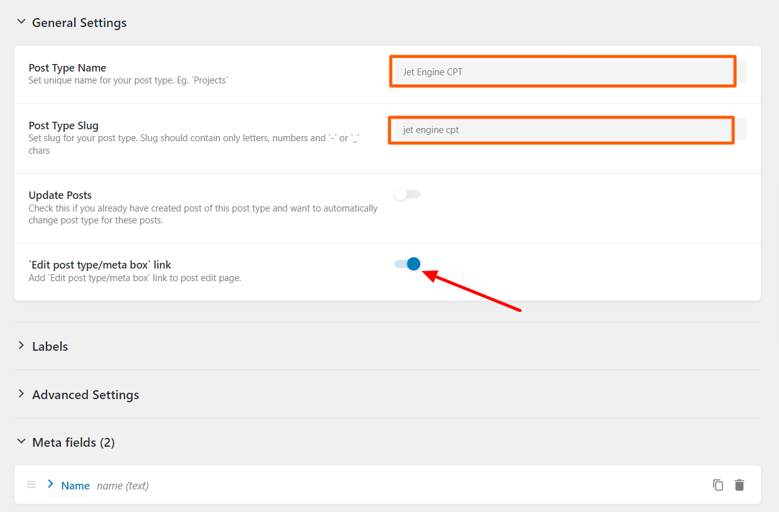Expand the Labels section
Screen dimensions: 779x512
point(21,346)
